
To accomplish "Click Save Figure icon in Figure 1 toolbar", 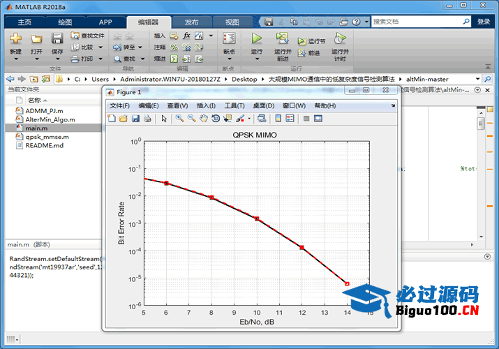I will [135, 119].
